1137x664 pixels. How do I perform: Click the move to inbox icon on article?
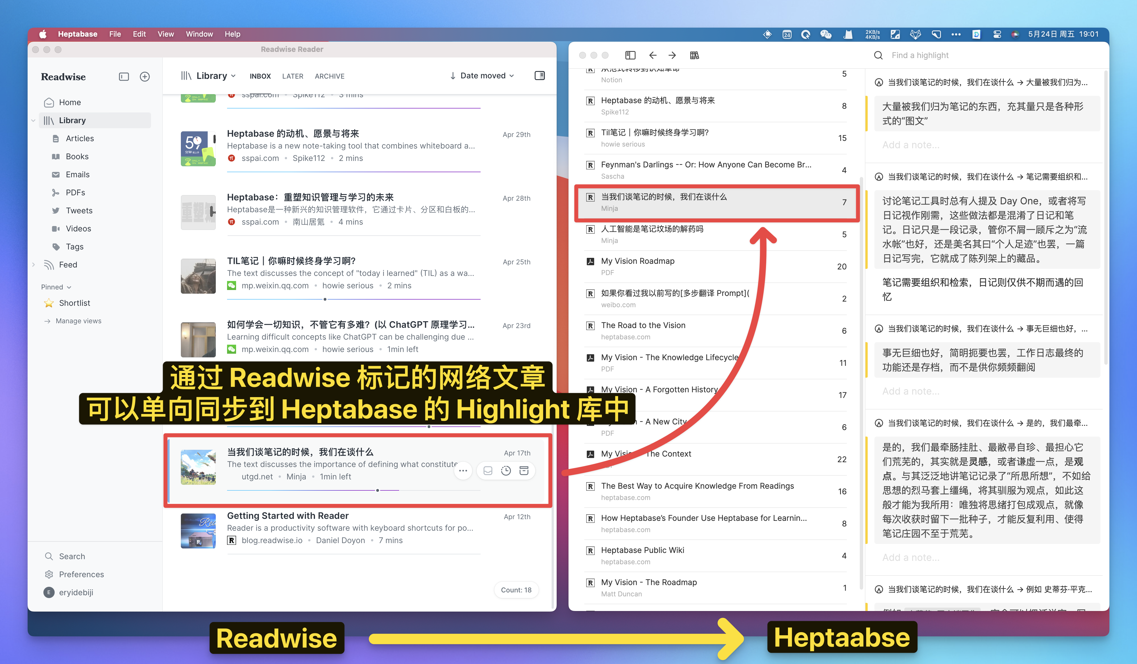tap(488, 471)
